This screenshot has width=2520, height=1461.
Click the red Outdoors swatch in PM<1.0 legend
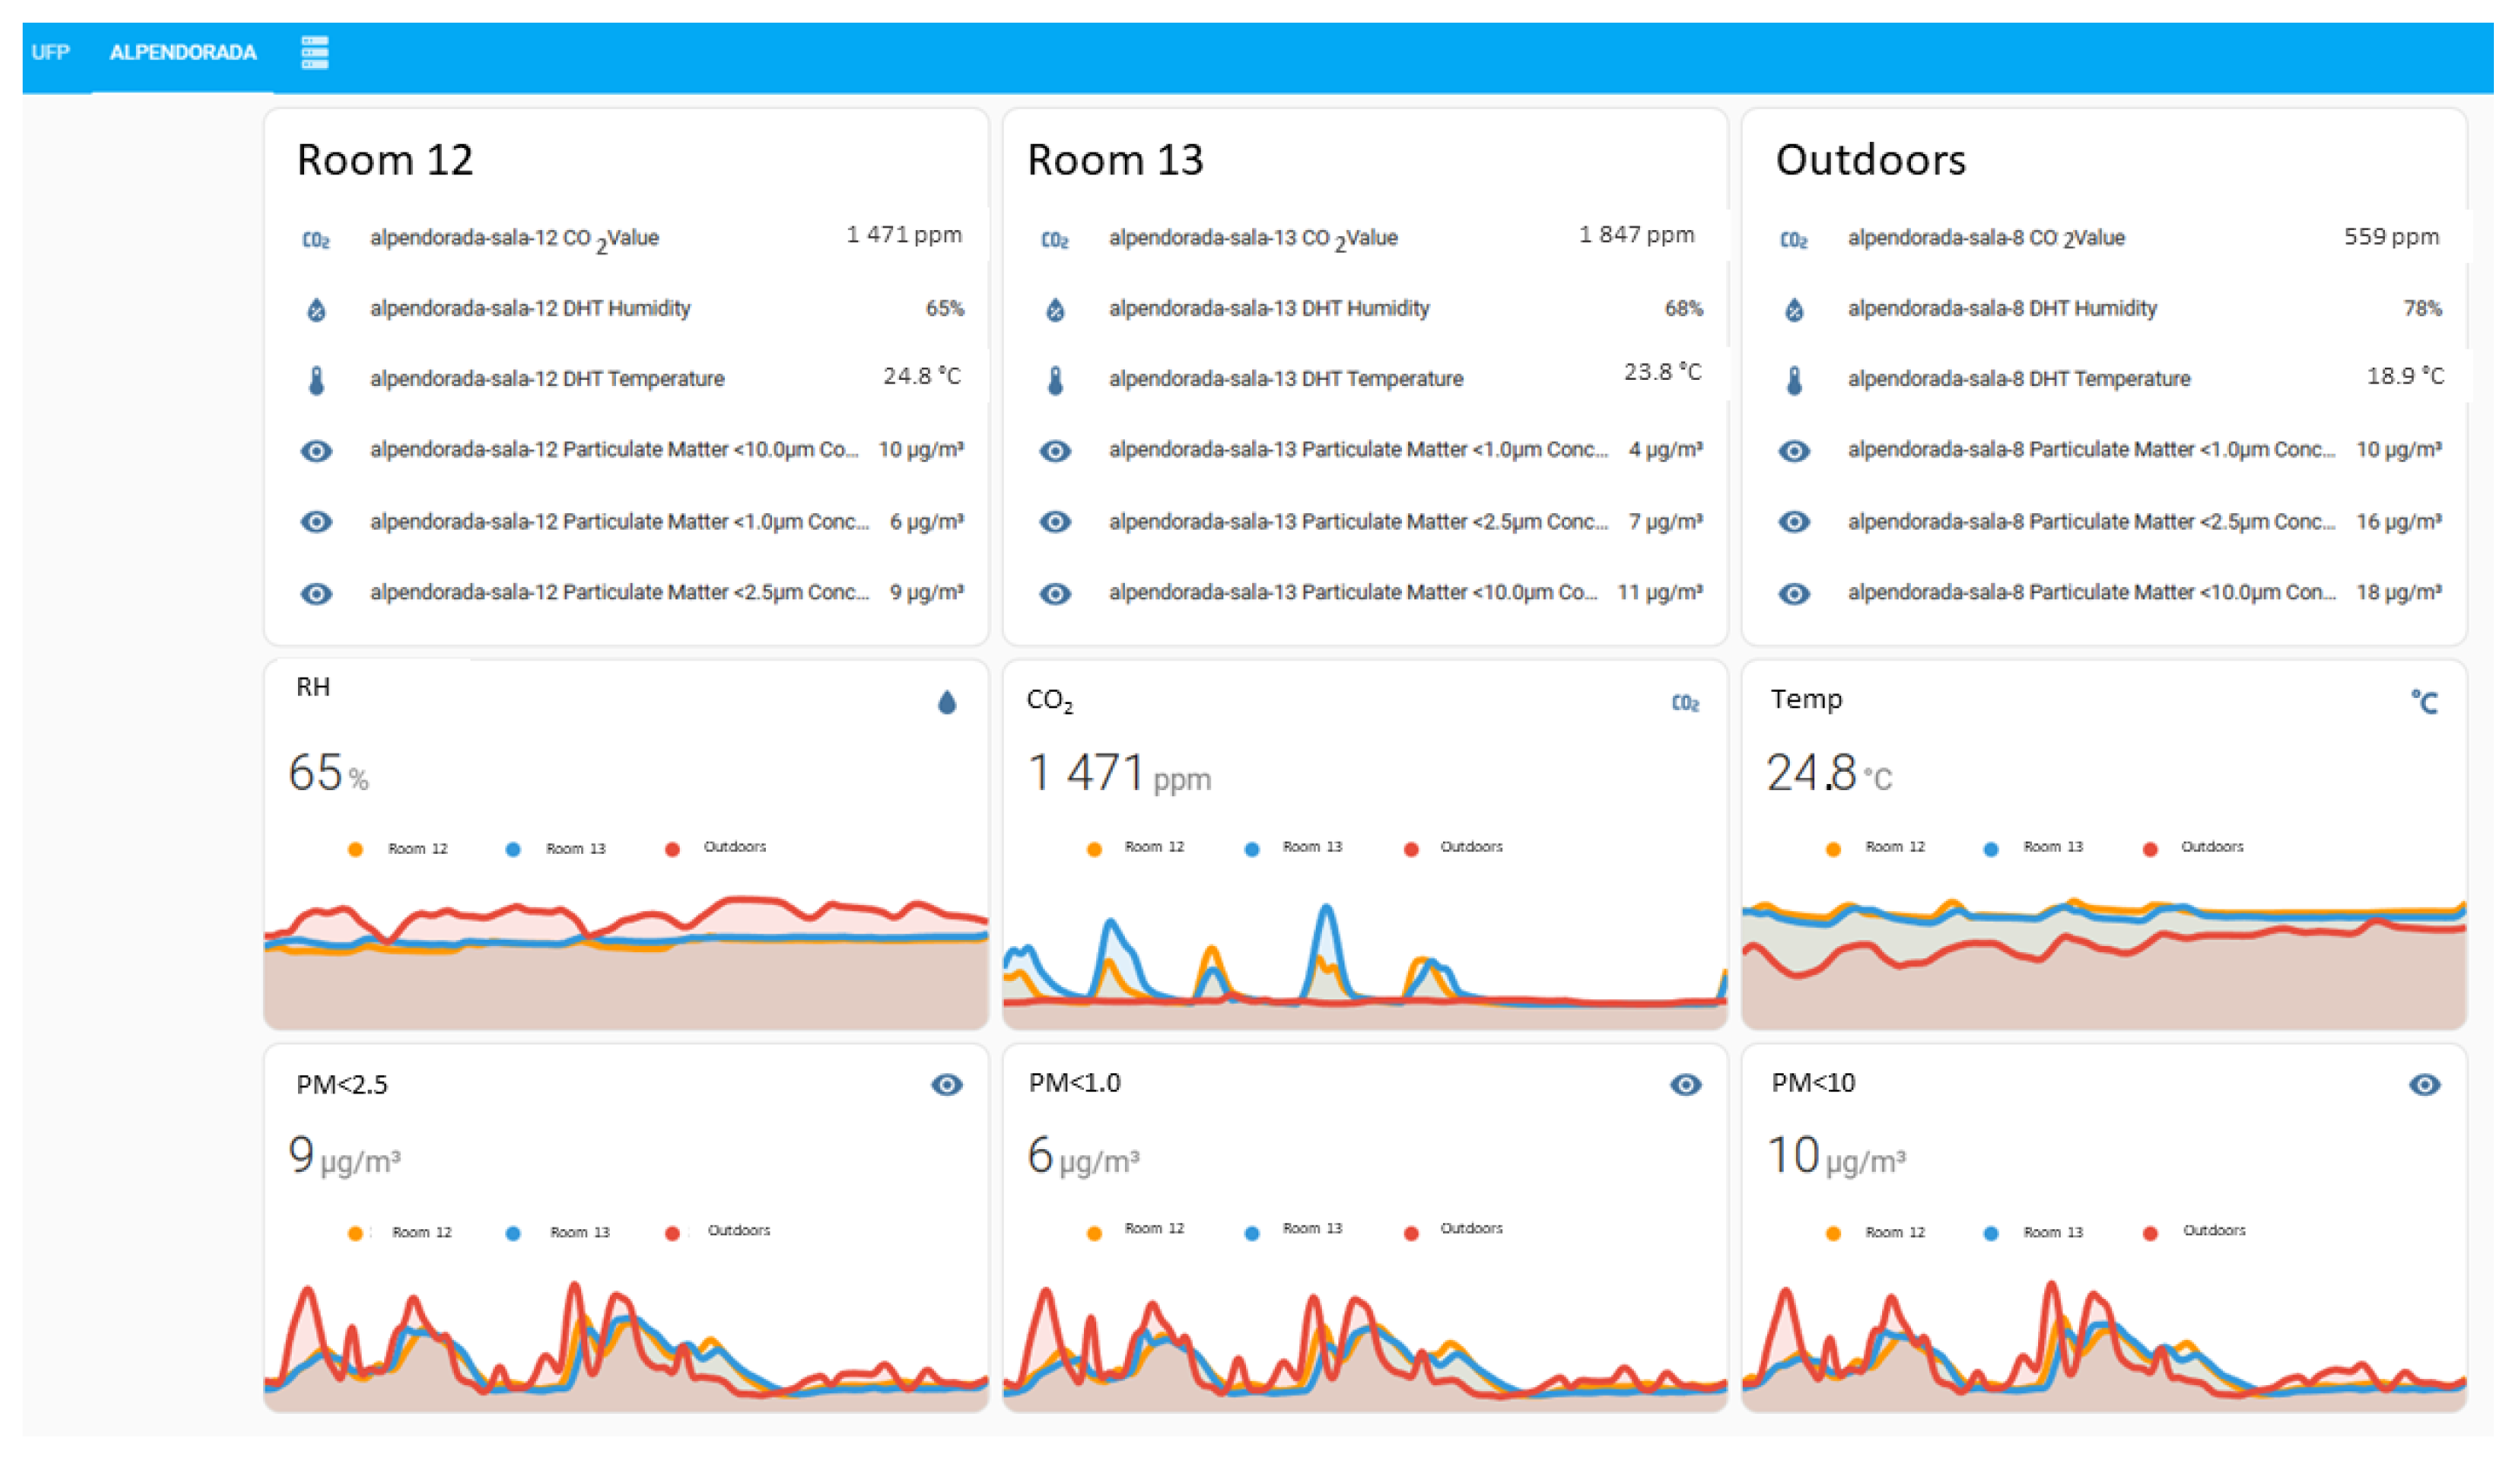[x=1411, y=1233]
